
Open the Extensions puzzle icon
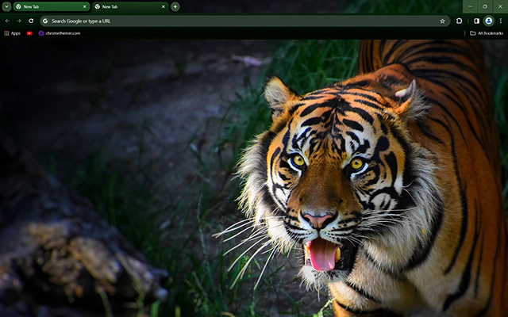pyautogui.click(x=459, y=21)
